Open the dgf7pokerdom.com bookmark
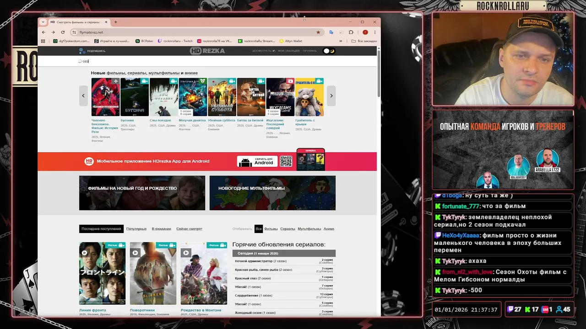 point(71,41)
